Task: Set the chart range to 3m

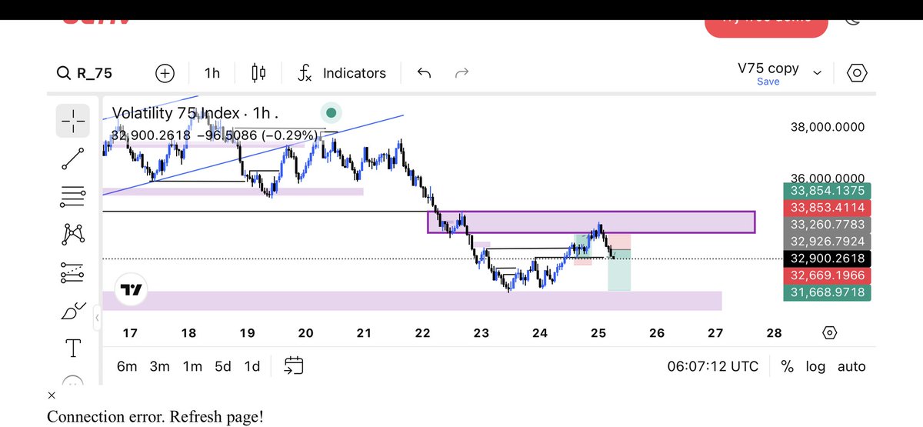Action: tap(159, 366)
